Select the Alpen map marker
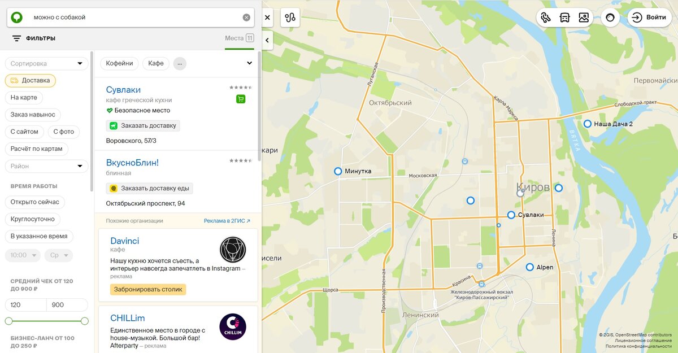Screen dimensions: 678x353 529,267
